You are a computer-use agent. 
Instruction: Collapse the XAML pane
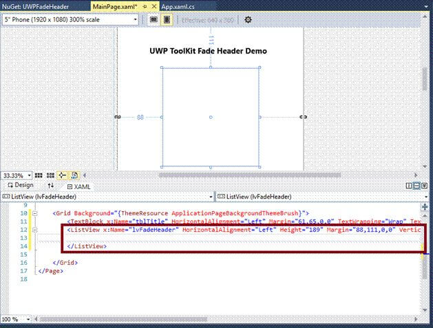coord(425,186)
